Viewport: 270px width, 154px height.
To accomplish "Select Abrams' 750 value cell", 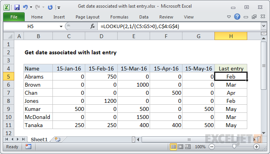I will (x=101, y=77).
